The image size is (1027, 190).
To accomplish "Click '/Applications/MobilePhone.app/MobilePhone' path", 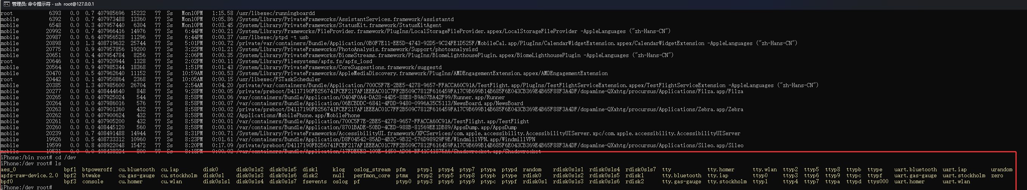I will [x=298, y=115].
